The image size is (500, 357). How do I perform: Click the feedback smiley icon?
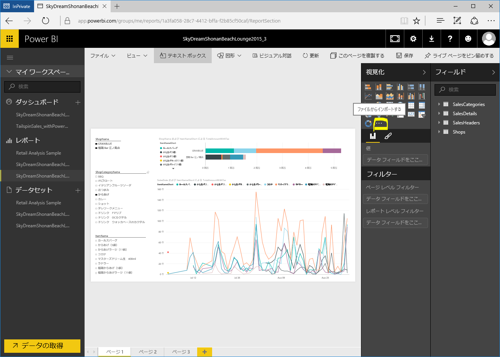[468, 39]
